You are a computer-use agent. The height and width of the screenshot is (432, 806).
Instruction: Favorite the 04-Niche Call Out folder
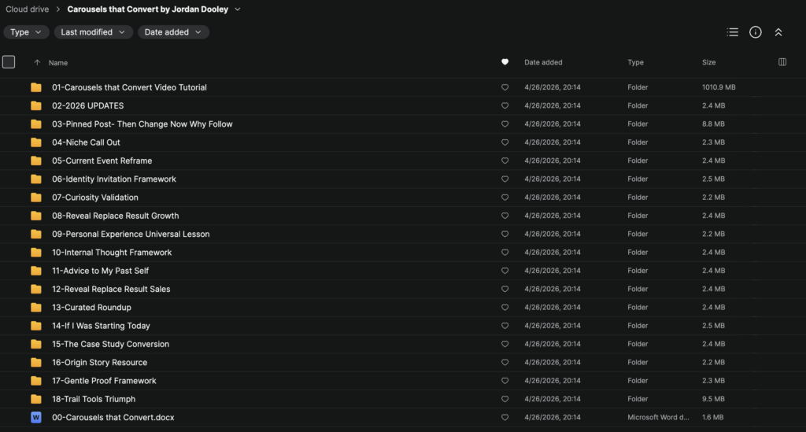(x=505, y=142)
